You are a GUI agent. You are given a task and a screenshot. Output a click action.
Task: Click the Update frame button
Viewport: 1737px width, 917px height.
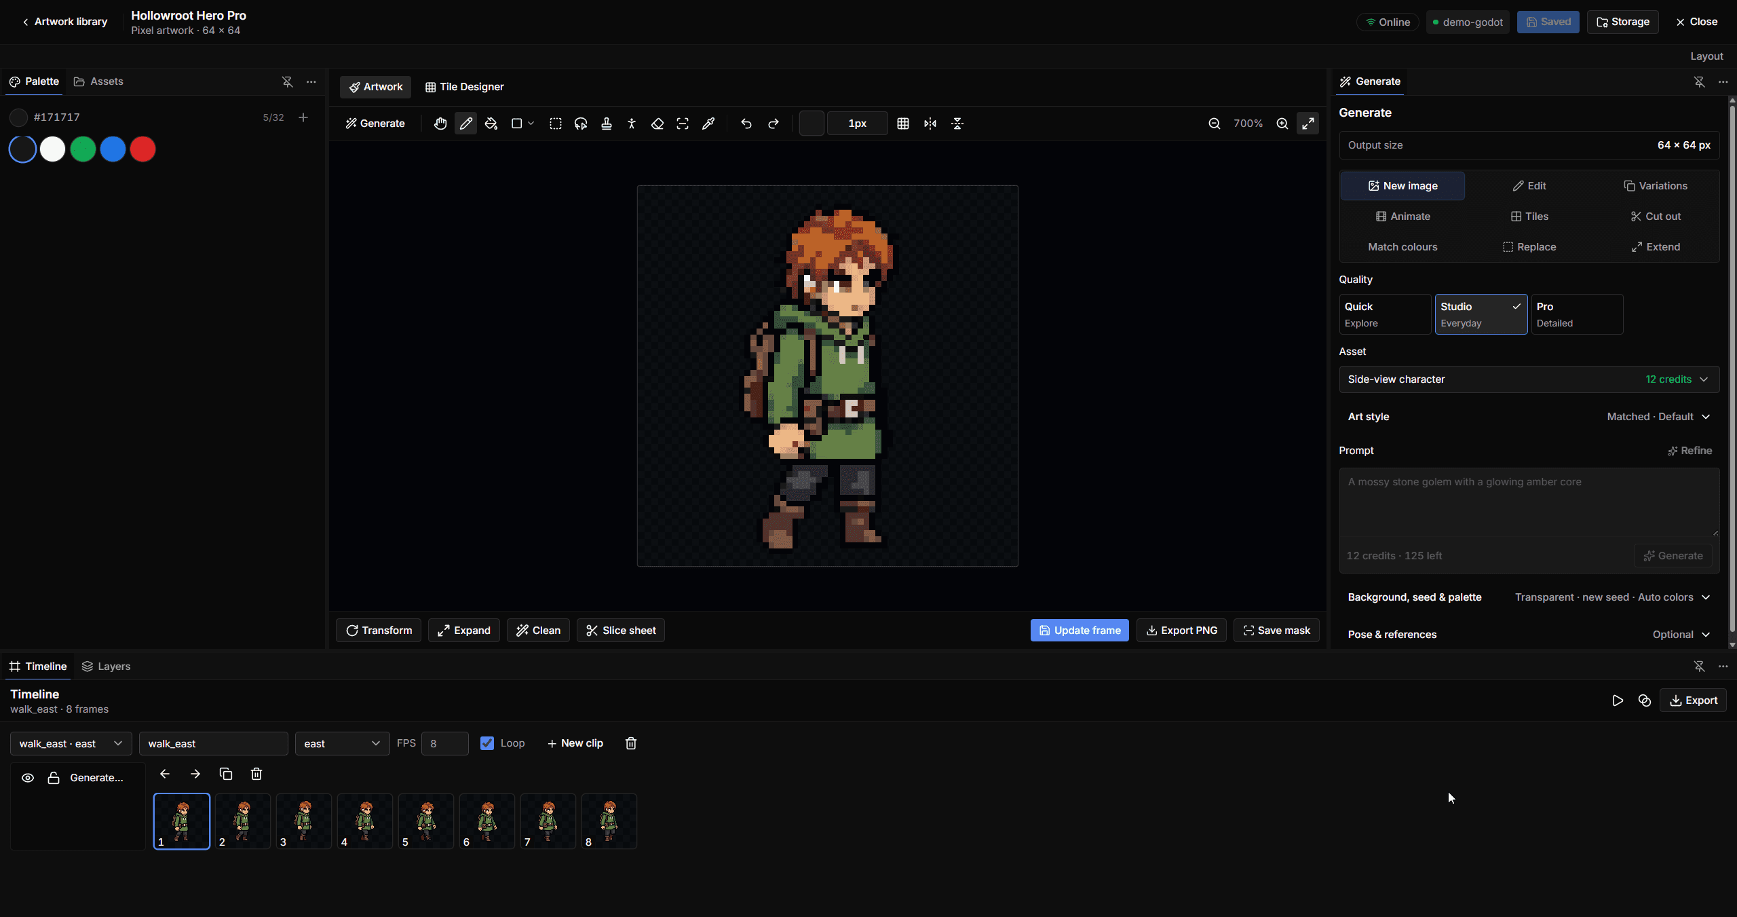(x=1080, y=631)
